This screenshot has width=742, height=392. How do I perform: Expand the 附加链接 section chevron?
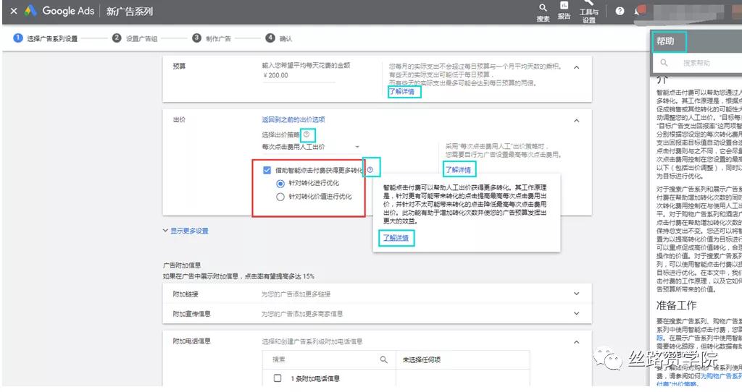pos(576,294)
